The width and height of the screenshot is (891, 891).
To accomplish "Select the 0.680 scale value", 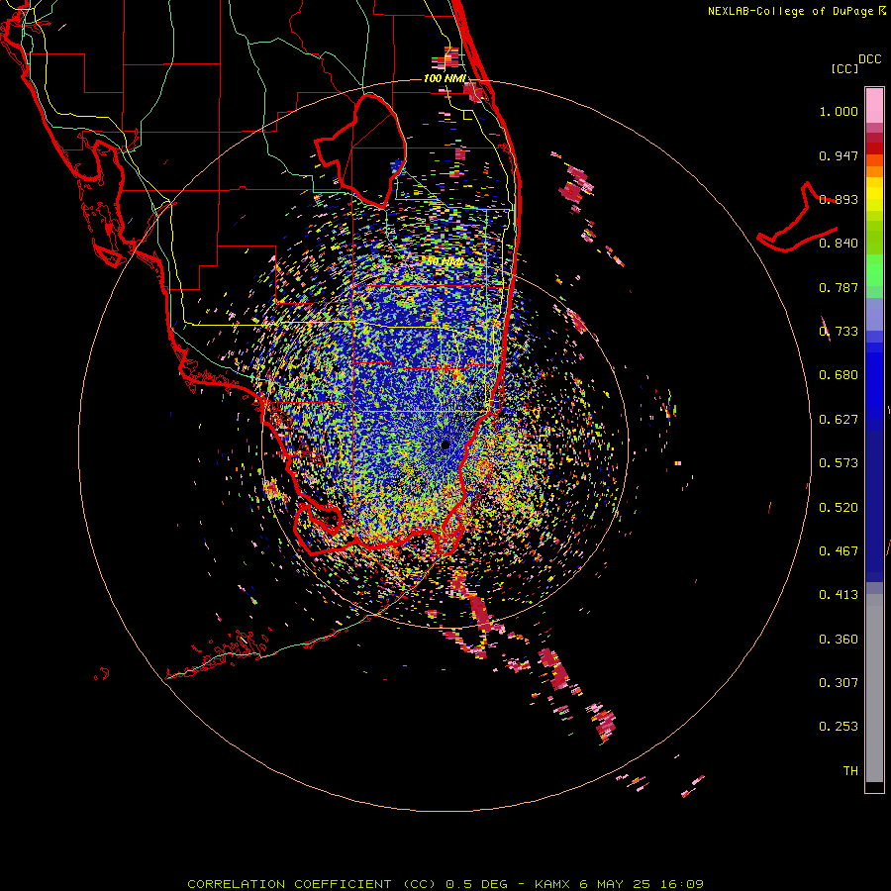I will 839,375.
